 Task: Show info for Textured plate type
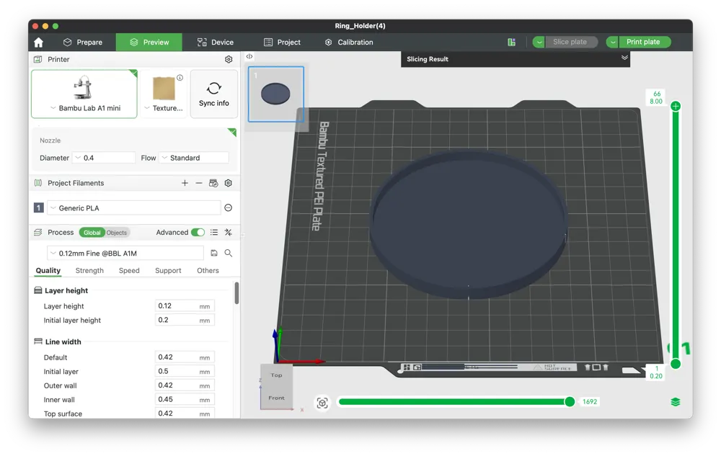180,78
